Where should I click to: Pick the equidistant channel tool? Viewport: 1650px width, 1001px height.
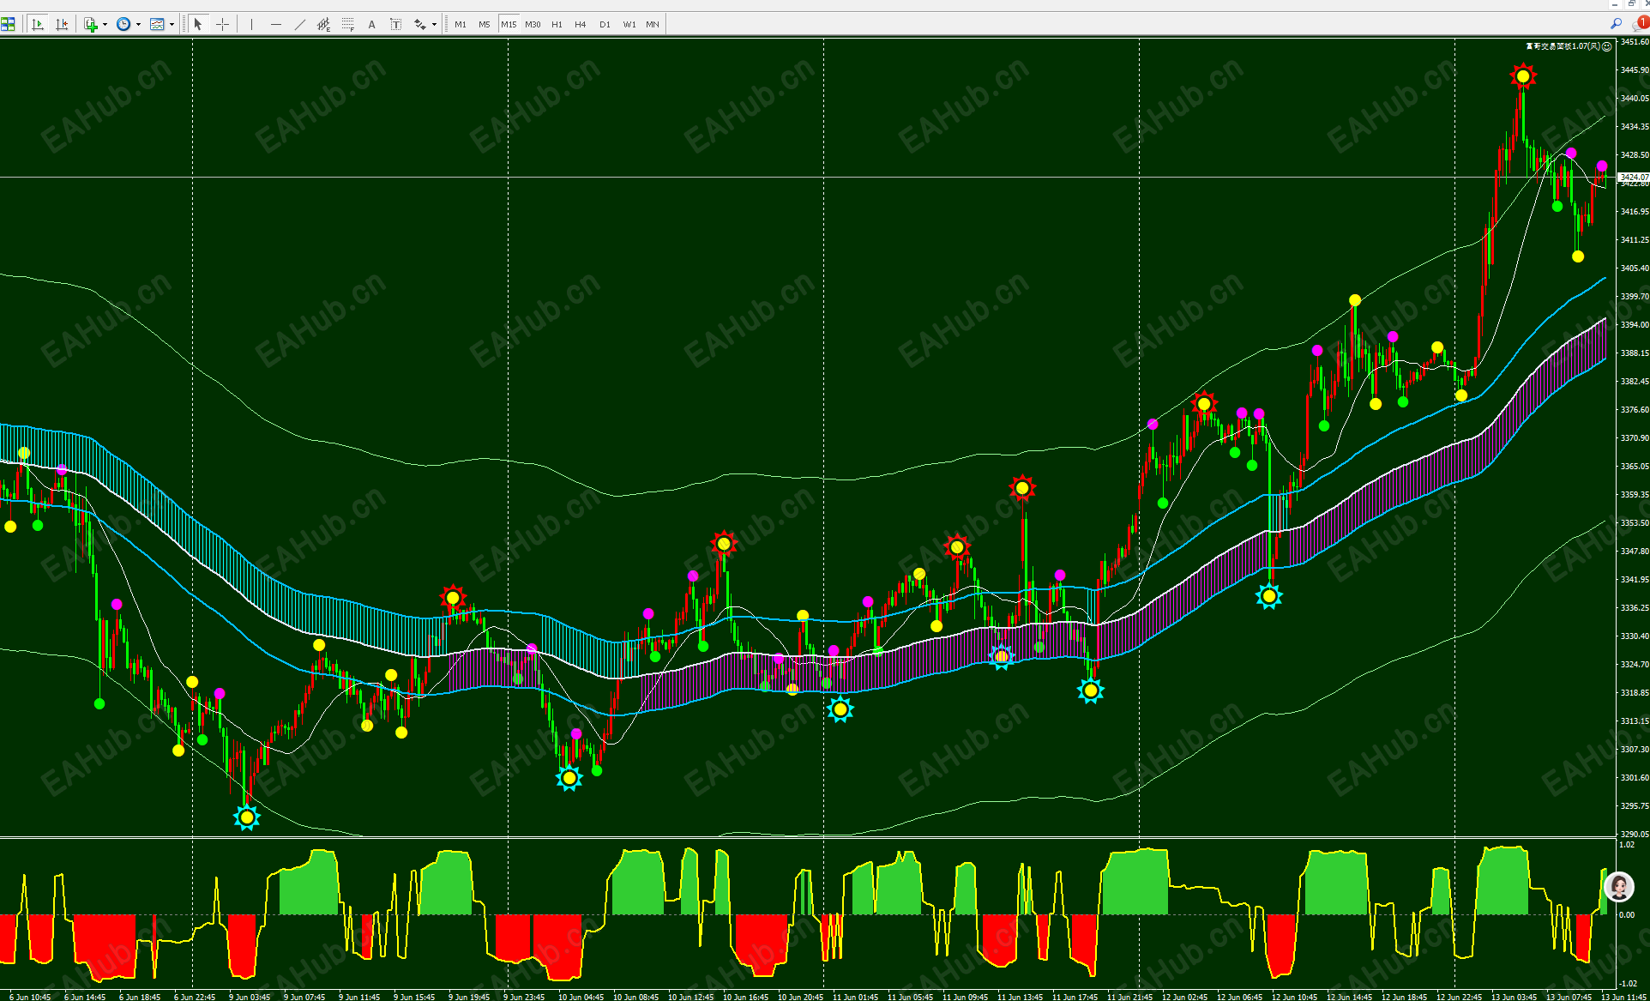pos(323,24)
